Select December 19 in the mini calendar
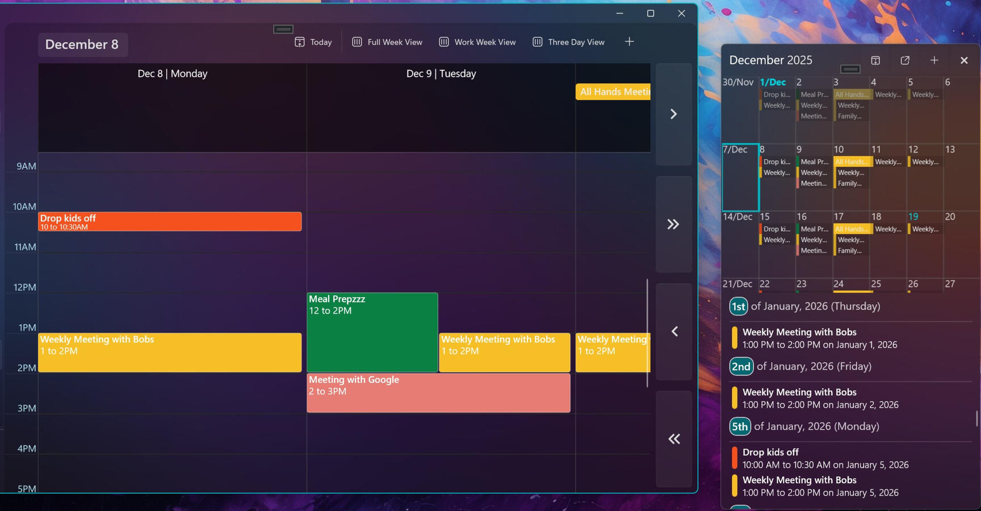 click(913, 216)
